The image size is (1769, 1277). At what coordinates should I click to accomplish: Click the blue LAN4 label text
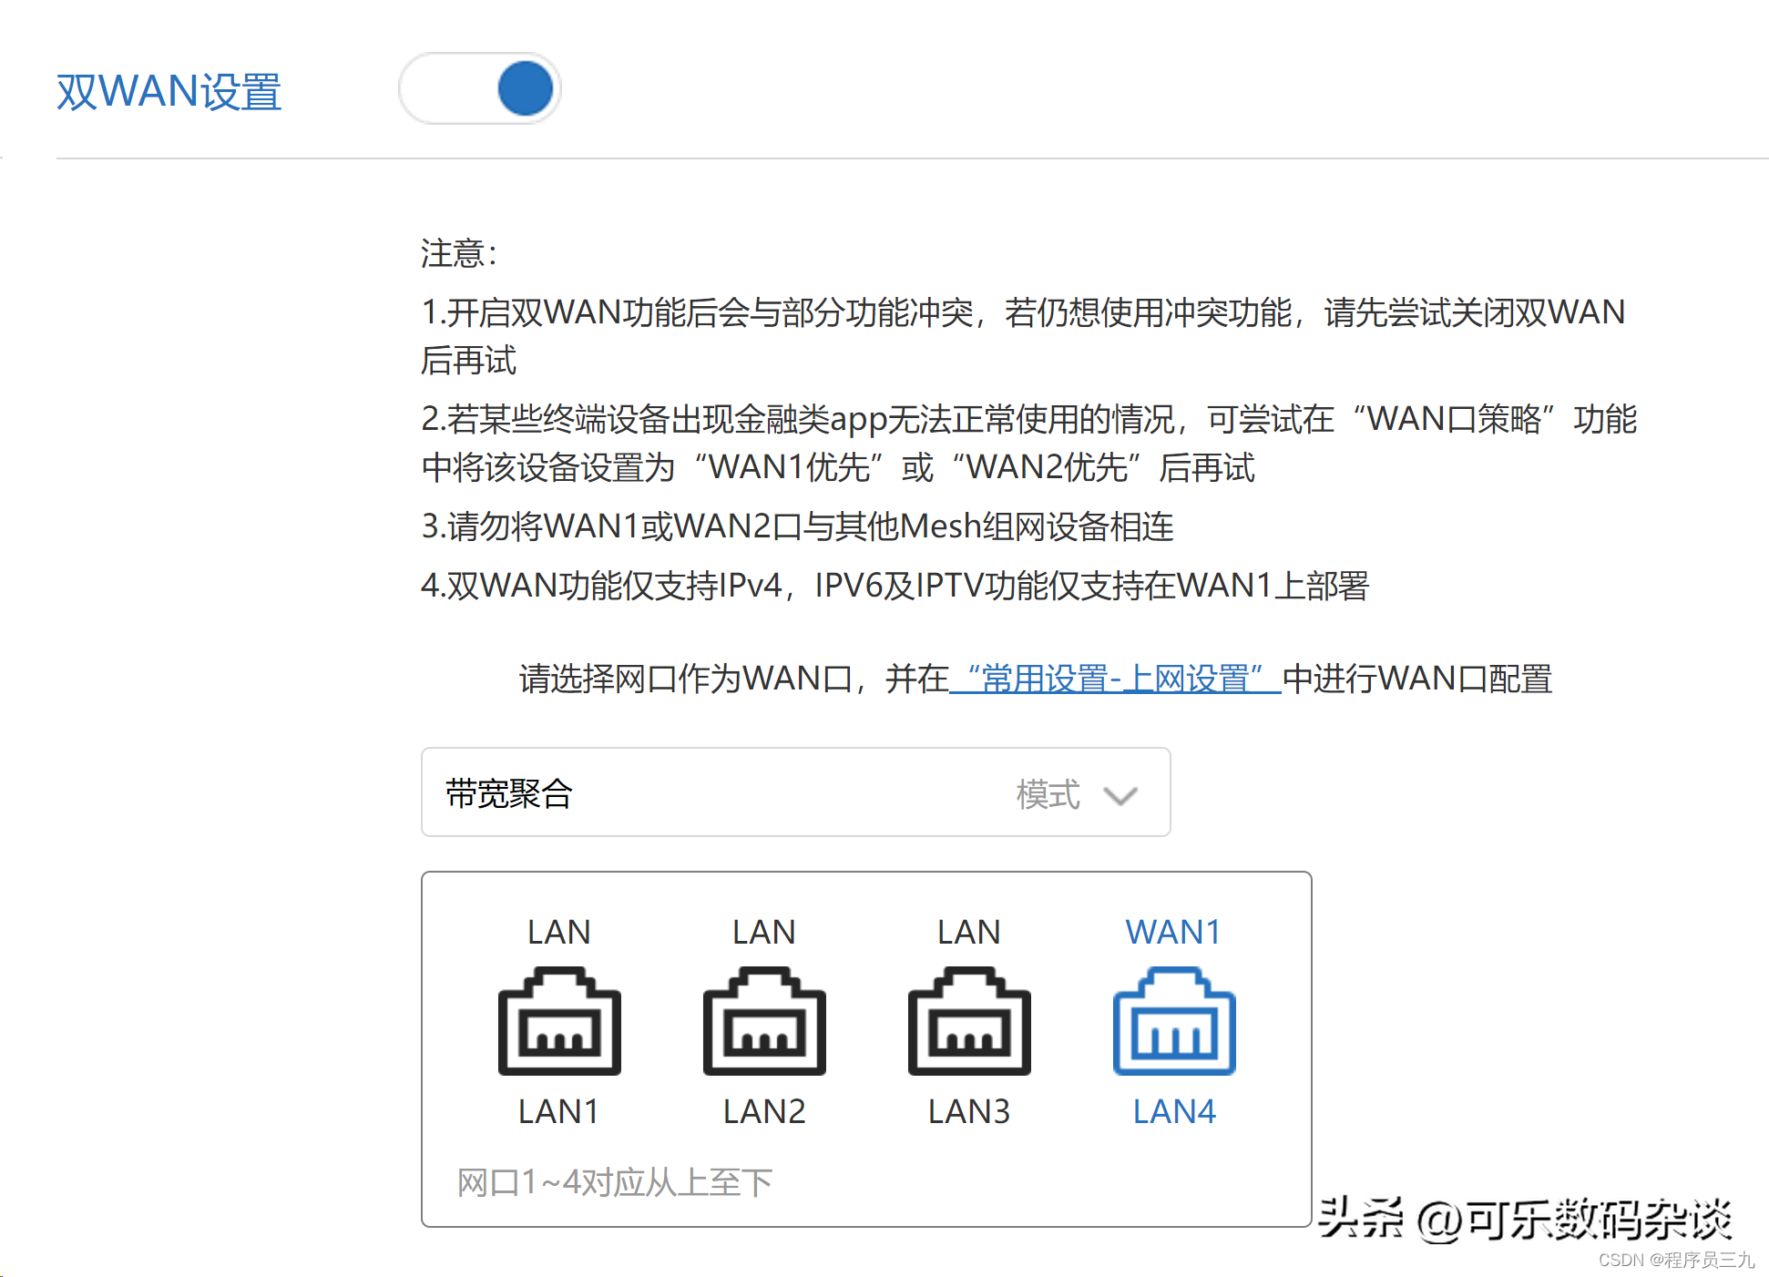coord(1174,1111)
